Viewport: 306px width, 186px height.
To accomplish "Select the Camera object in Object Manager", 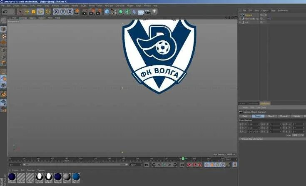I will pyautogui.click(x=249, y=15).
